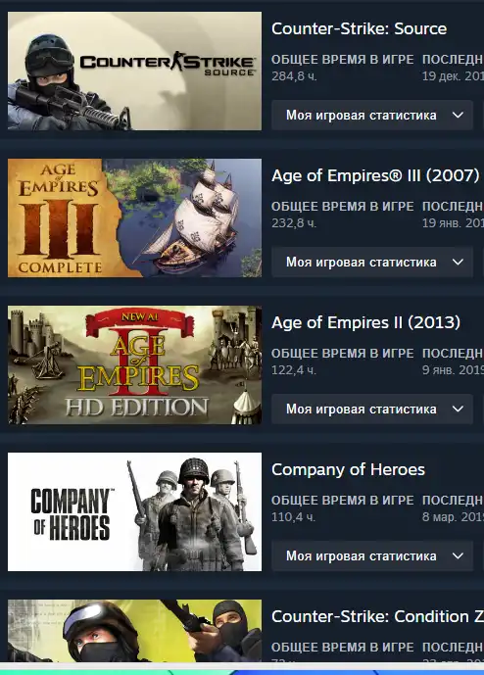The width and height of the screenshot is (484, 675).
Task: Open the Counter-Strike: Source game banner
Action: coord(134,72)
